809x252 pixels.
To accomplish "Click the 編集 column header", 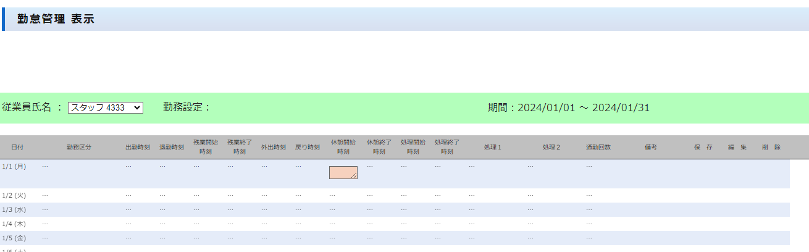I will pos(737,148).
